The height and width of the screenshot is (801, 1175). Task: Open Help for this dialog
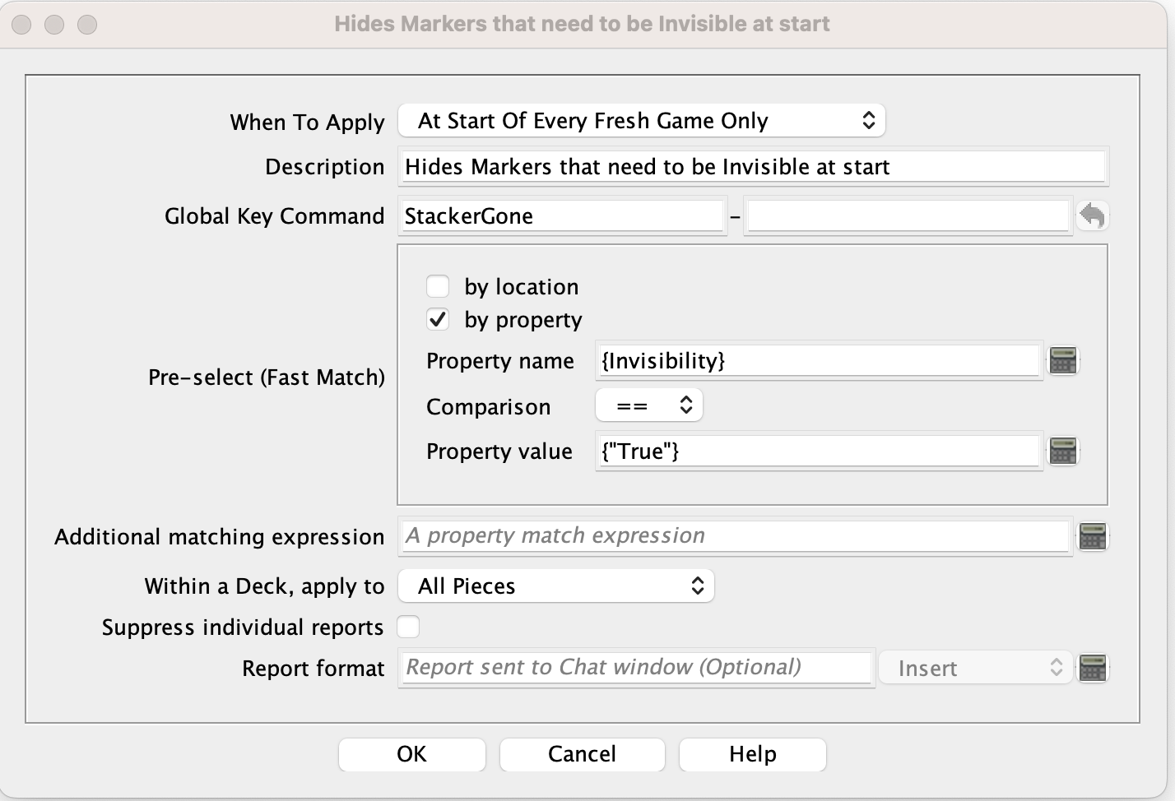tap(752, 754)
